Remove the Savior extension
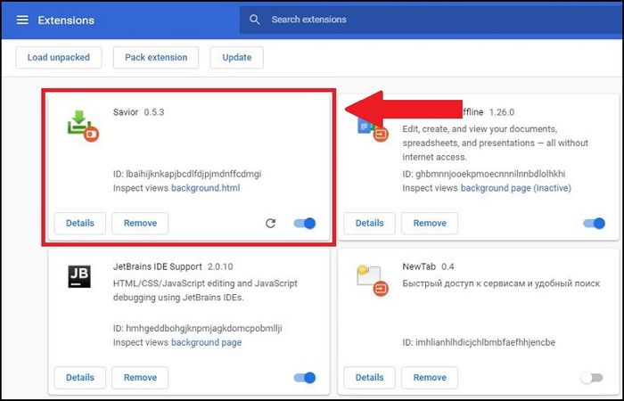Image resolution: width=624 pixels, height=401 pixels. coord(140,223)
